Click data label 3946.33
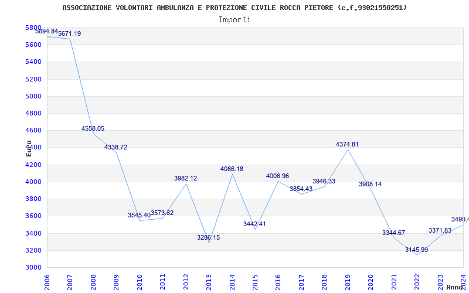469x293 pixels. coord(324,181)
